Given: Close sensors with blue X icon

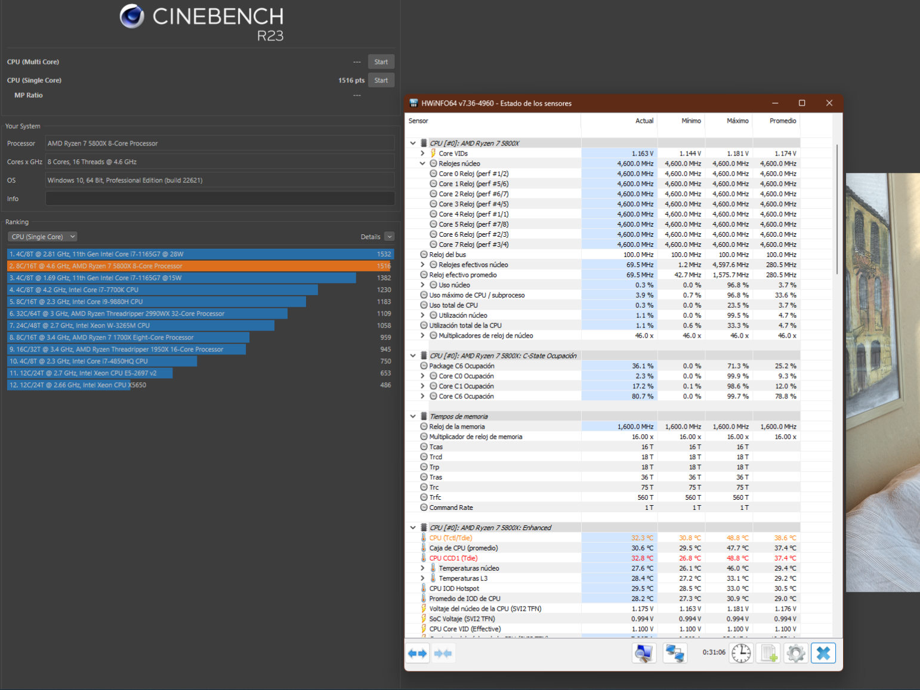Looking at the screenshot, I should tap(823, 654).
